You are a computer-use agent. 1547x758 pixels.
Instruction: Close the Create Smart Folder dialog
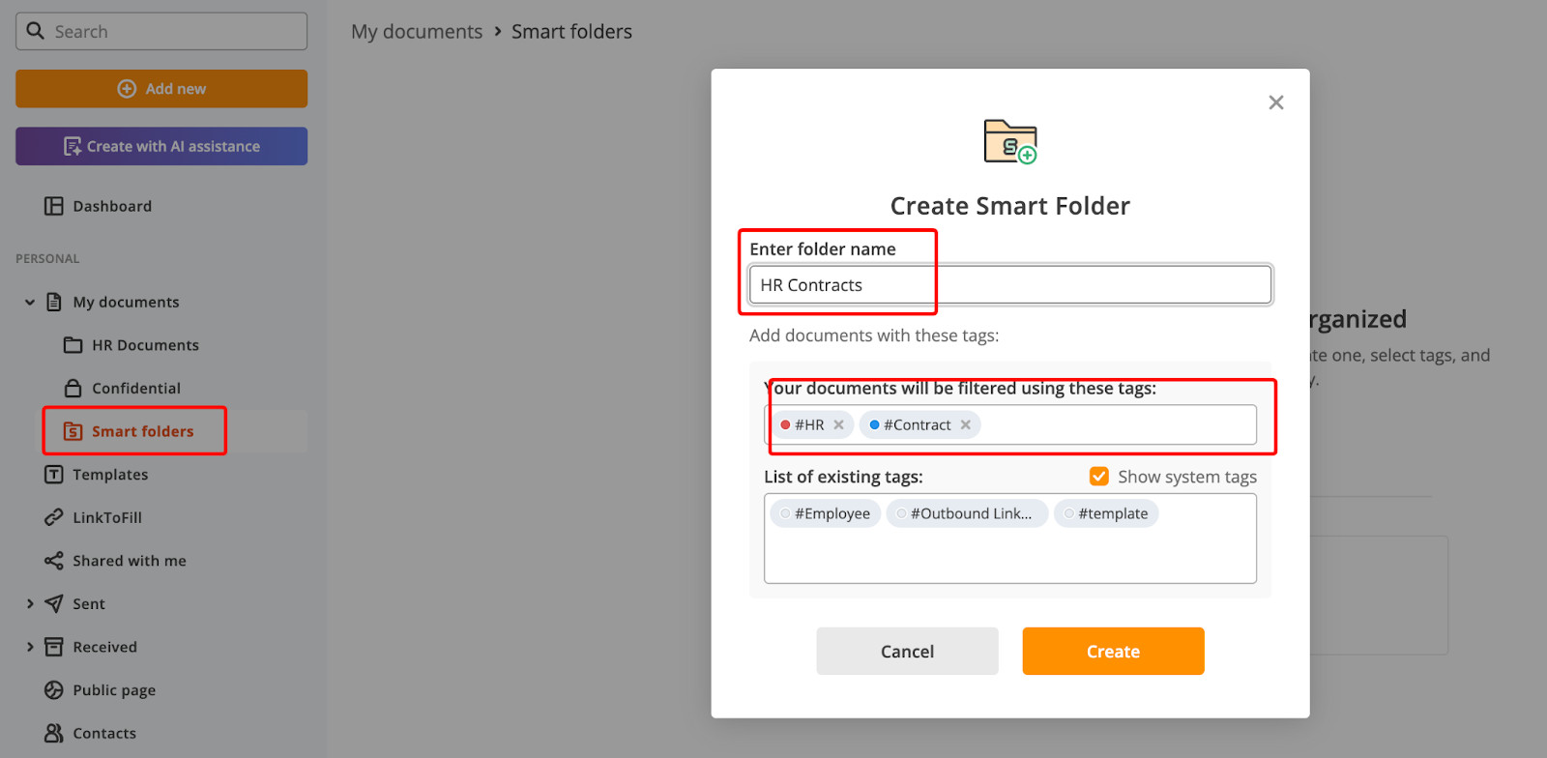[1276, 102]
